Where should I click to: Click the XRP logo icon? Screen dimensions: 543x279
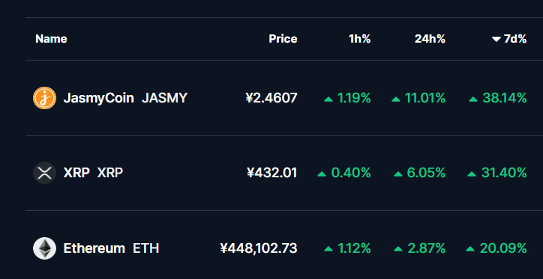[x=44, y=173]
